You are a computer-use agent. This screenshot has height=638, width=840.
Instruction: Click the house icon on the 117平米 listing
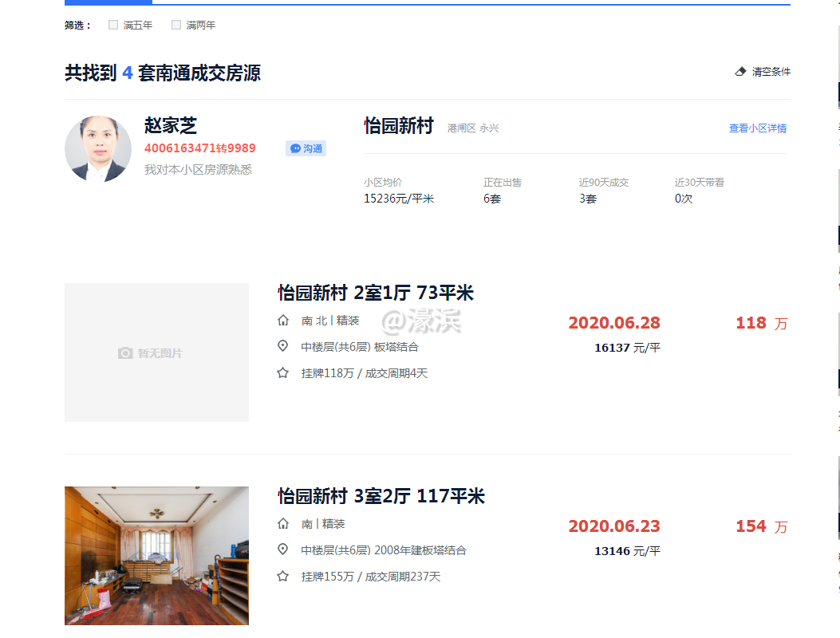click(283, 523)
